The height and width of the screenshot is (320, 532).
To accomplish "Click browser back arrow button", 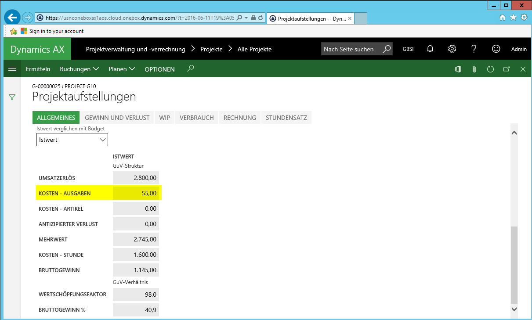I will pyautogui.click(x=12, y=18).
